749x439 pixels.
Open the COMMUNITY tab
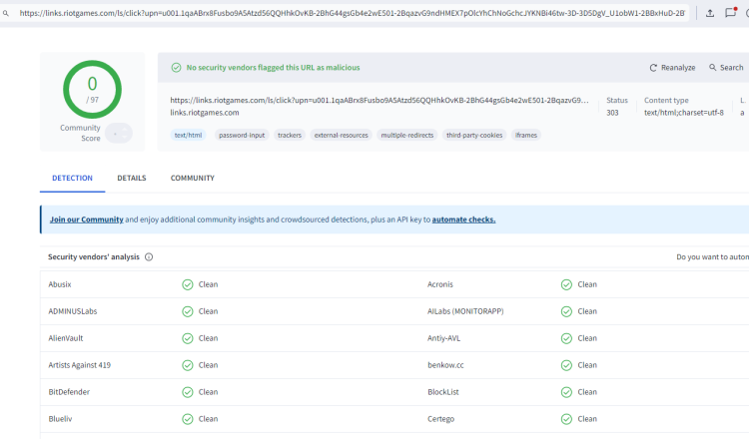point(193,178)
